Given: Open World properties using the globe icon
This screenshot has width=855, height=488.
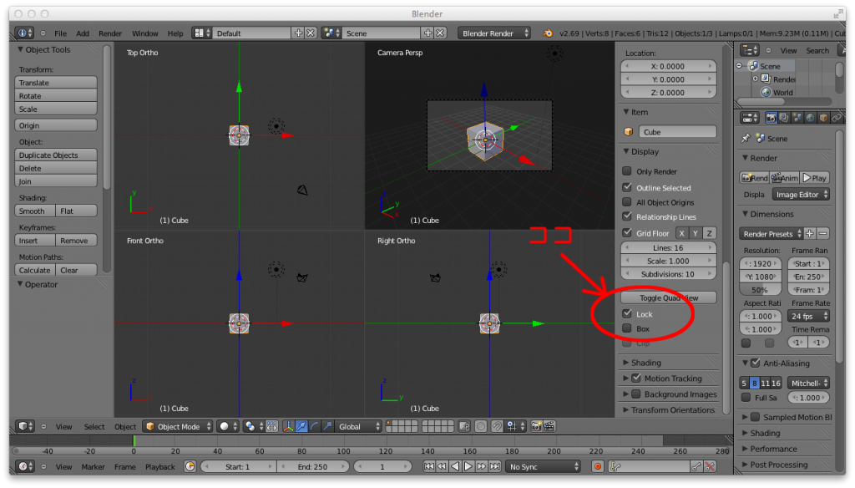Looking at the screenshot, I should point(810,117).
